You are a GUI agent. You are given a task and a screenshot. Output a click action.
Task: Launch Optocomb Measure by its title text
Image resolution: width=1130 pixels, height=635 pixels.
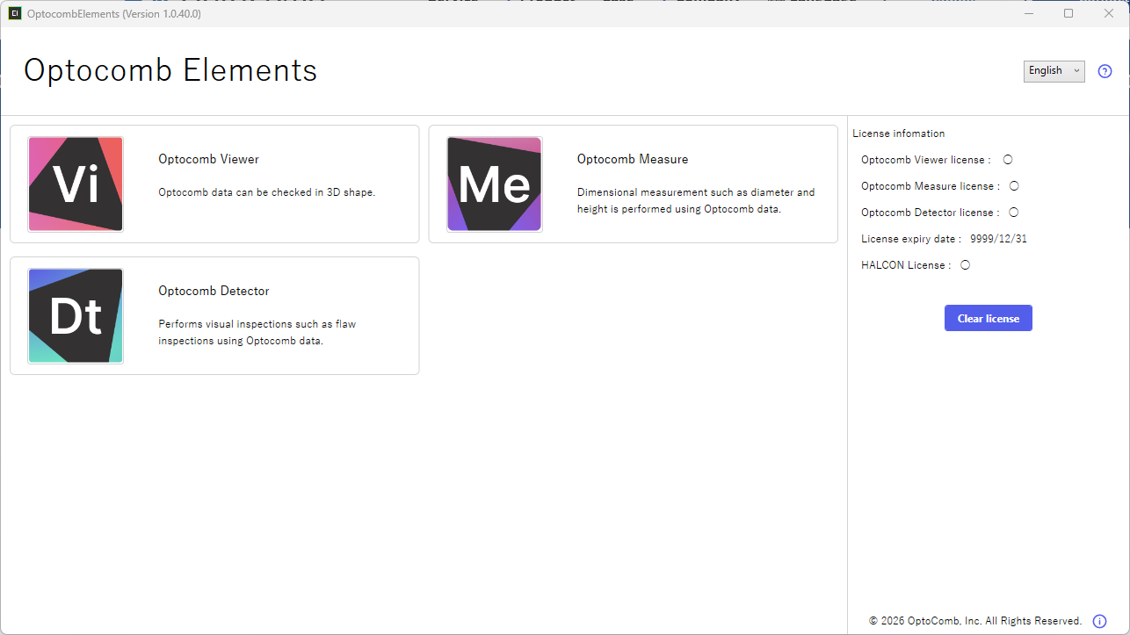tap(633, 159)
